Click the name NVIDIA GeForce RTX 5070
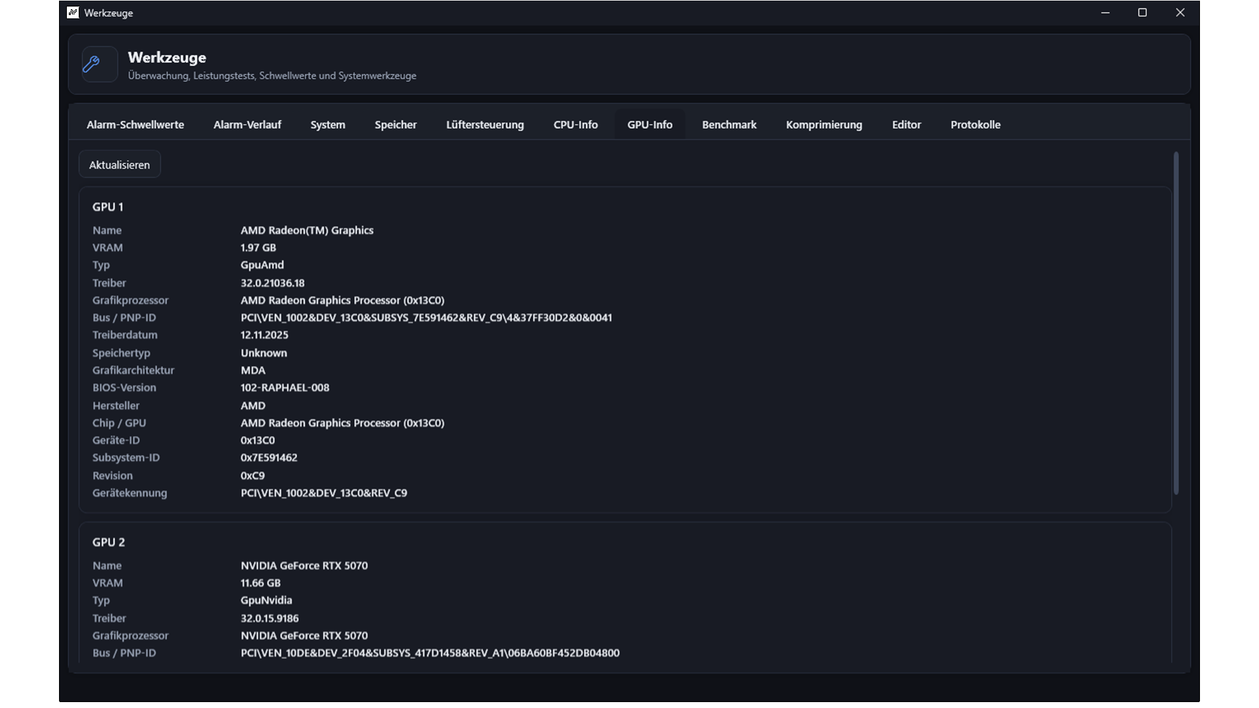The width and height of the screenshot is (1259, 708). pyautogui.click(x=304, y=566)
